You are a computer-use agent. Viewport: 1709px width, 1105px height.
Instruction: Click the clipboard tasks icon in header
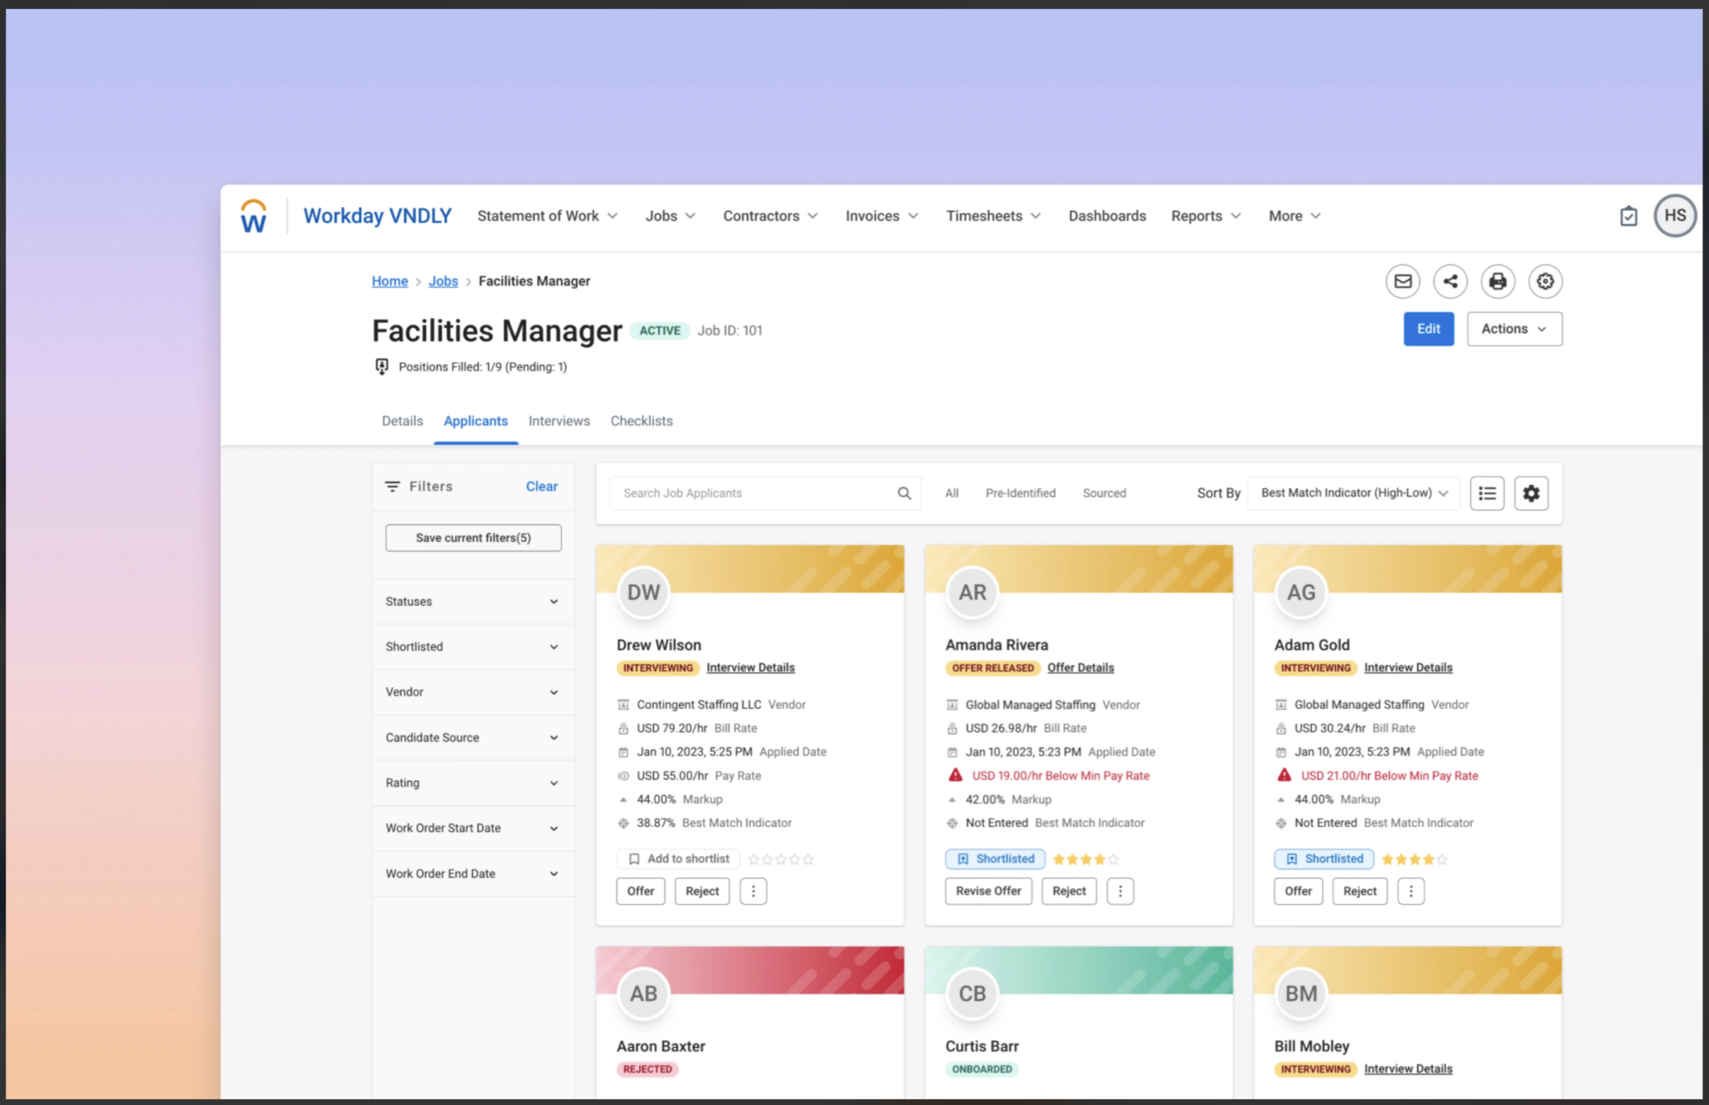[1628, 216]
